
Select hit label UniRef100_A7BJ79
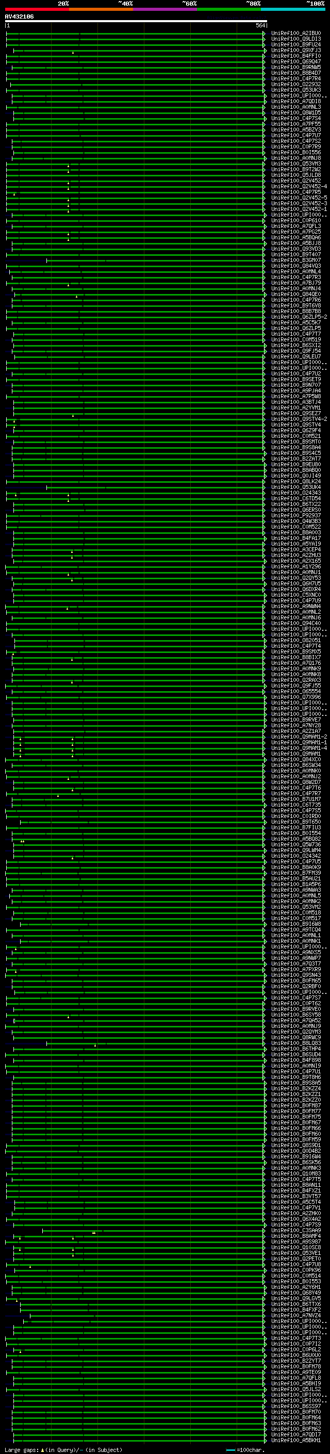tap(296, 283)
